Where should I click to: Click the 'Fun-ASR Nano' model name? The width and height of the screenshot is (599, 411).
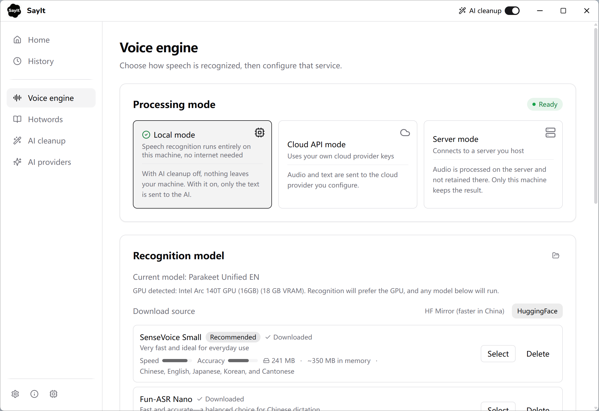coord(166,399)
